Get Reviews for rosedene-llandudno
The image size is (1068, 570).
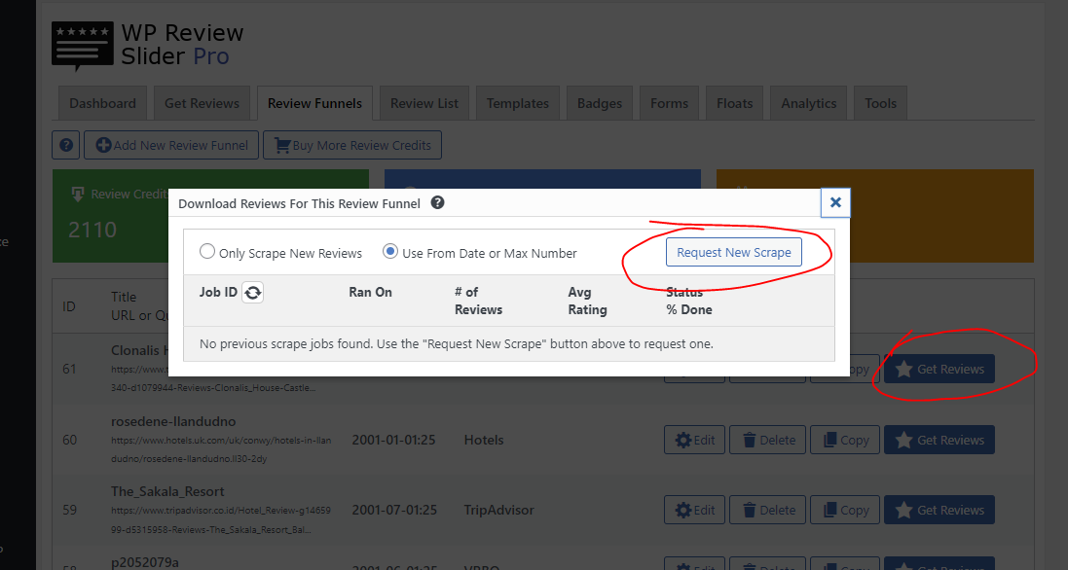point(939,440)
